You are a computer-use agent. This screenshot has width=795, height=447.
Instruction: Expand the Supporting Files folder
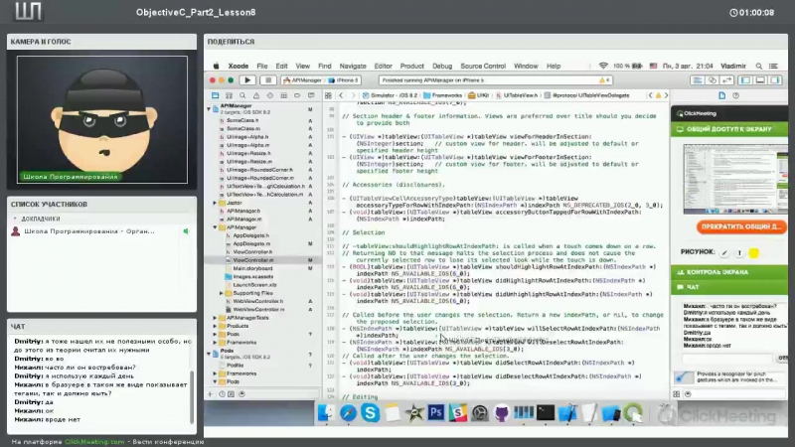(x=221, y=293)
